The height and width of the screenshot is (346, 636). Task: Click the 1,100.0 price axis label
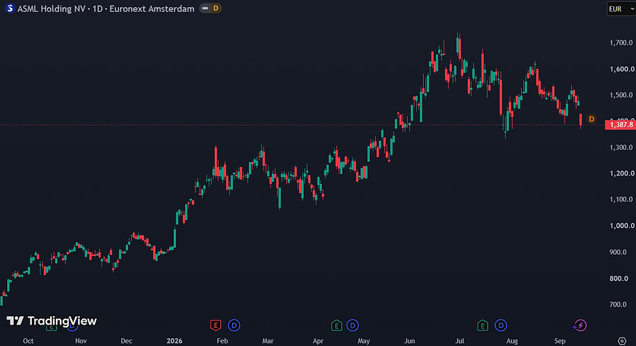tap(621, 199)
